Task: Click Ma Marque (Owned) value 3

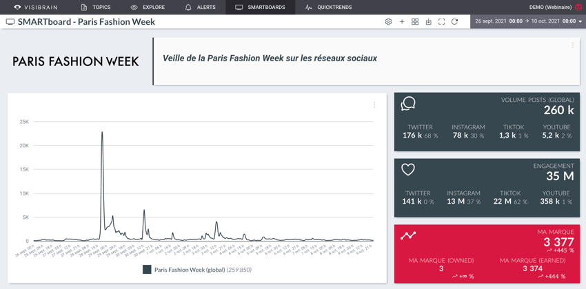Action: coord(441,268)
